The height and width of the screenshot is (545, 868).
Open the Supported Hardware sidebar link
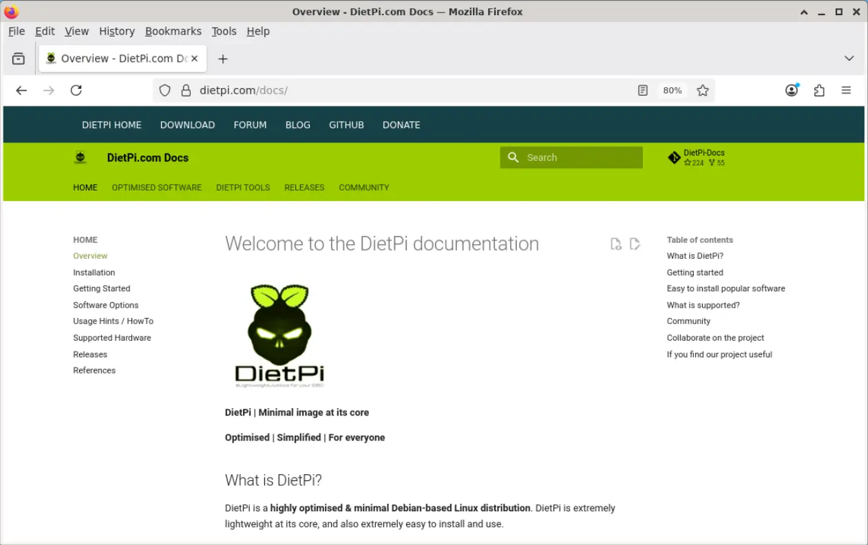[x=112, y=338]
